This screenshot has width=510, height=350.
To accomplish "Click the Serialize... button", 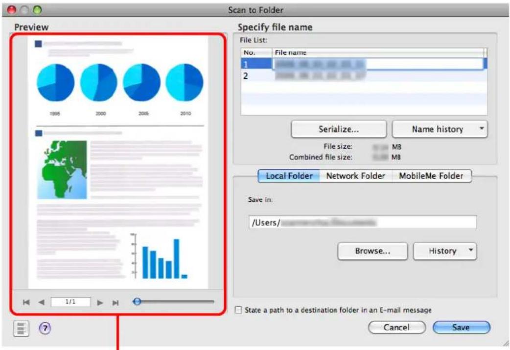I will [x=339, y=129].
